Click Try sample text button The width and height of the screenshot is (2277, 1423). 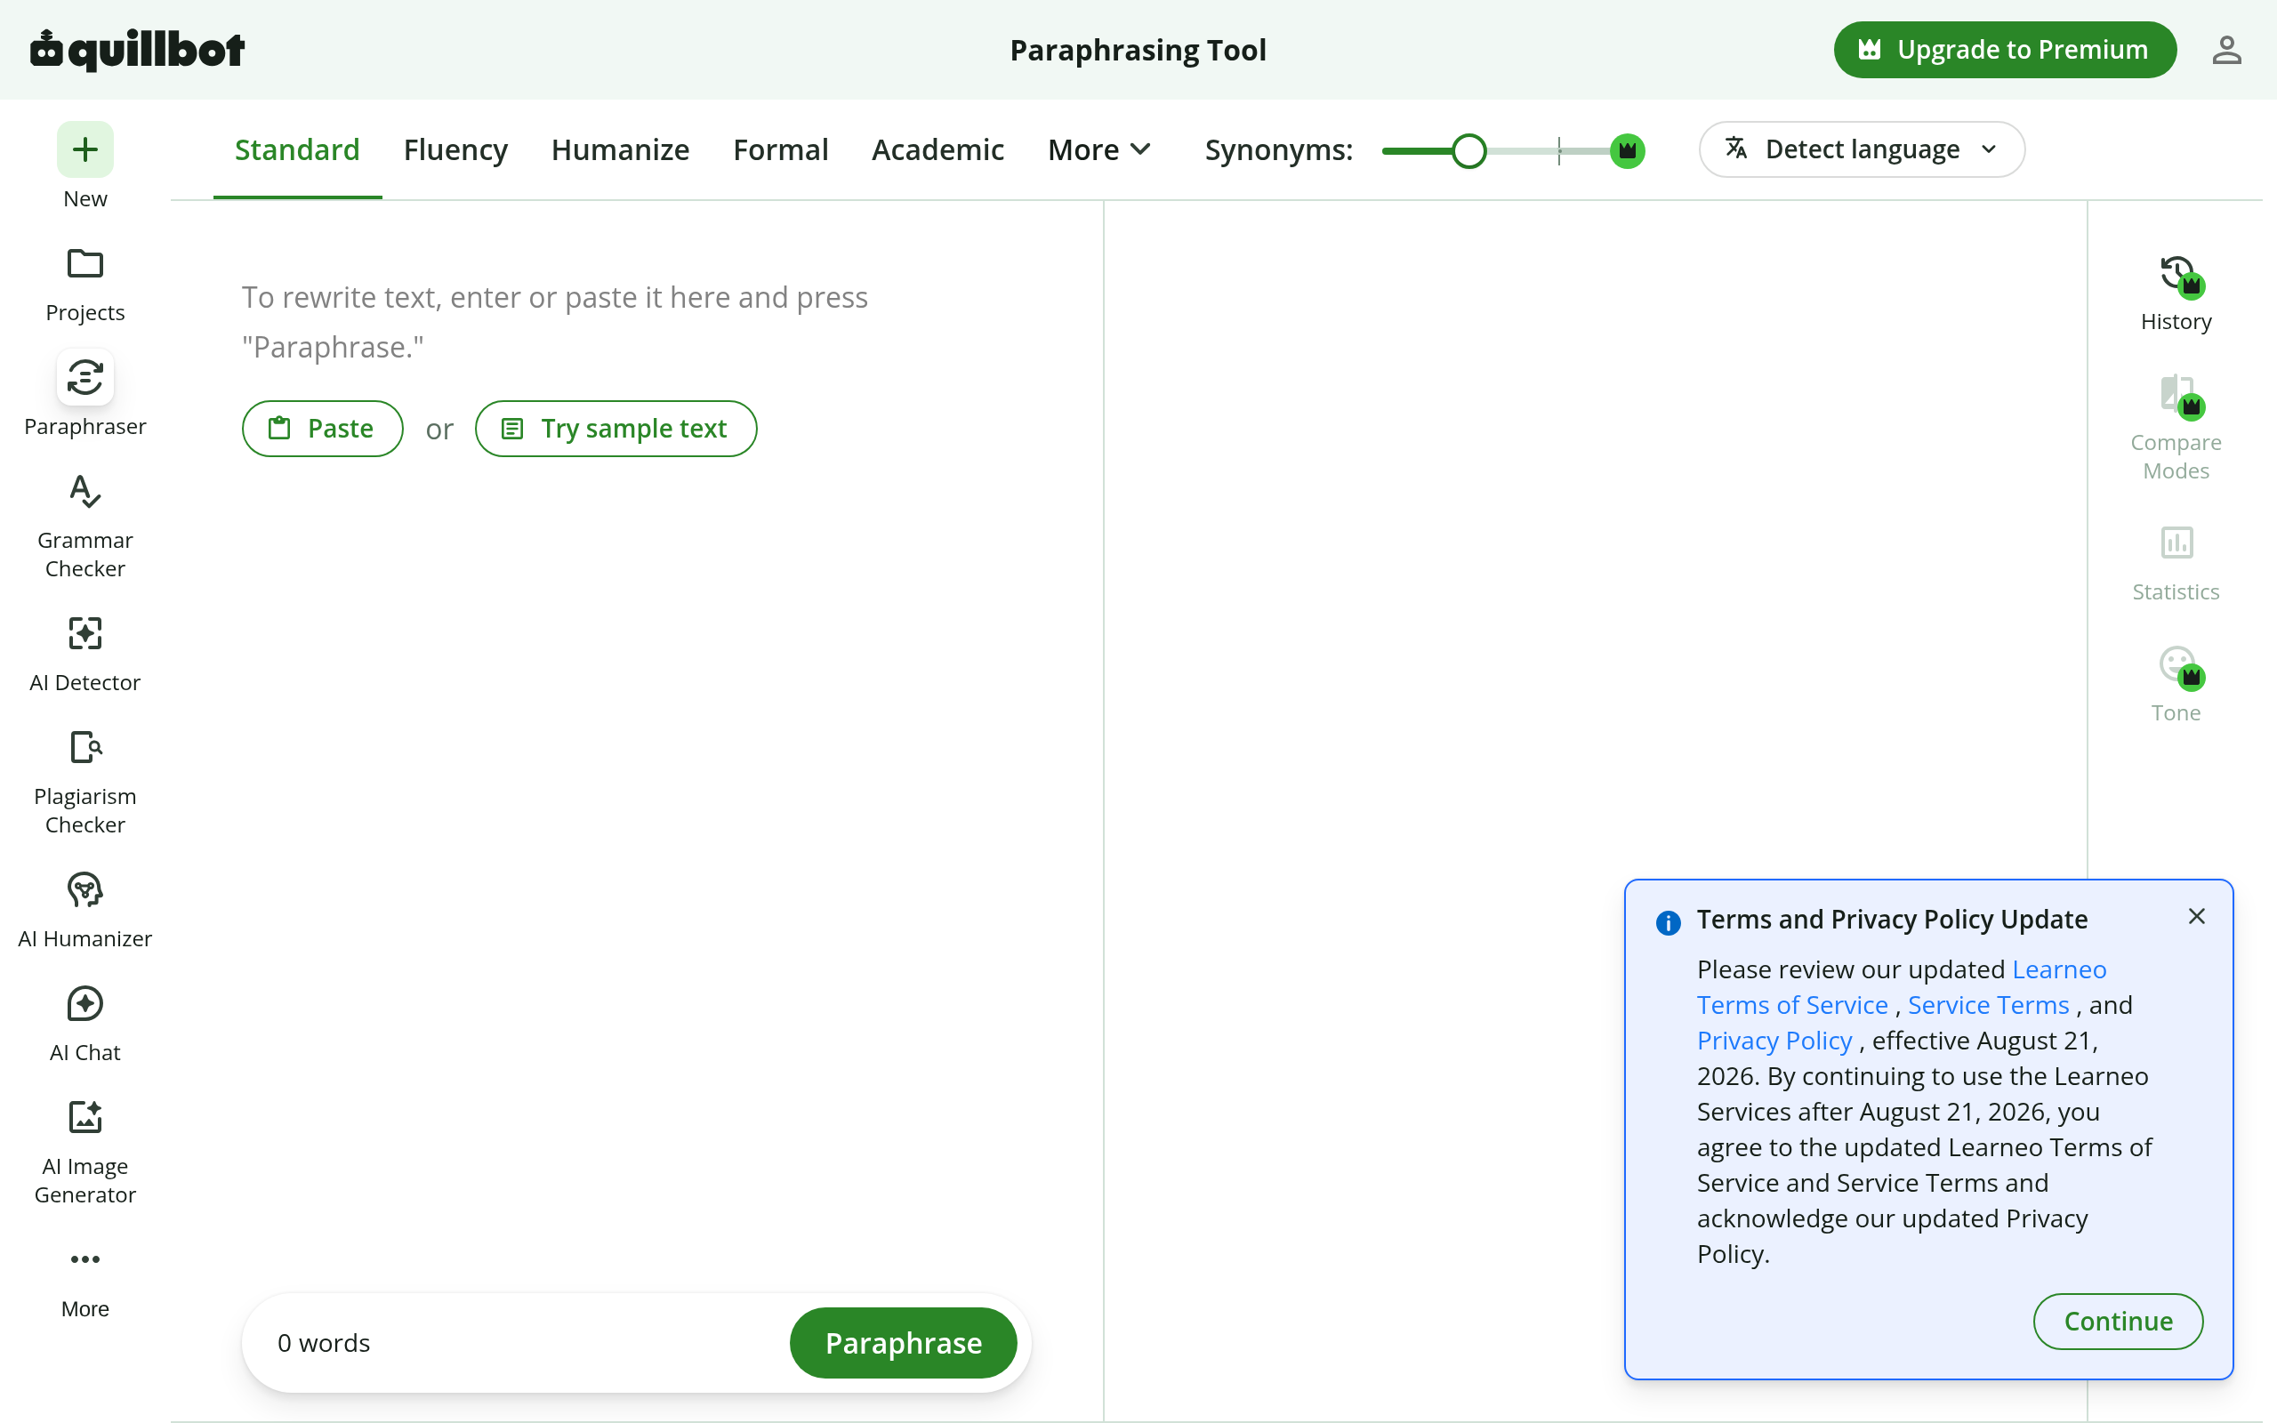click(616, 428)
